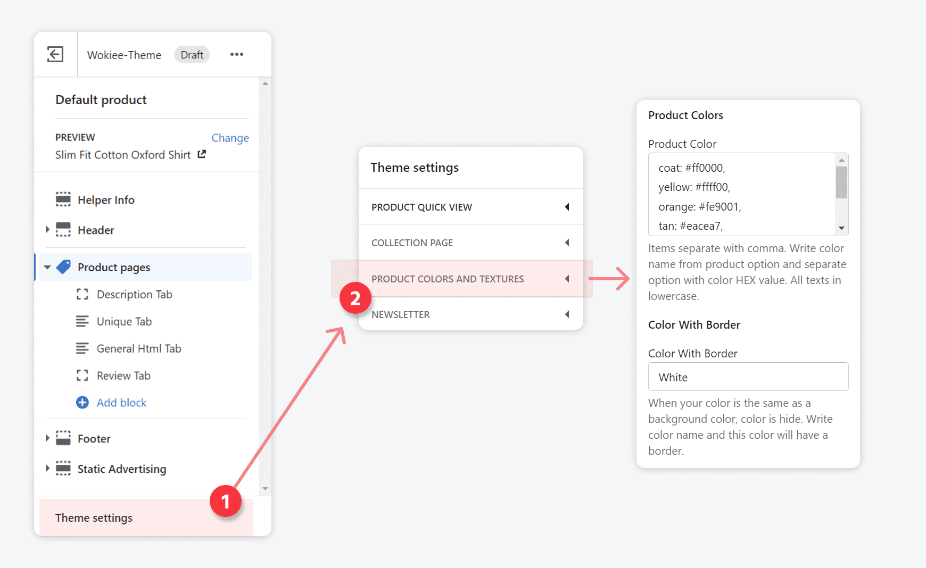
Task: Open PRODUCT COLORS AND TEXTURES settings
Action: [x=470, y=279]
